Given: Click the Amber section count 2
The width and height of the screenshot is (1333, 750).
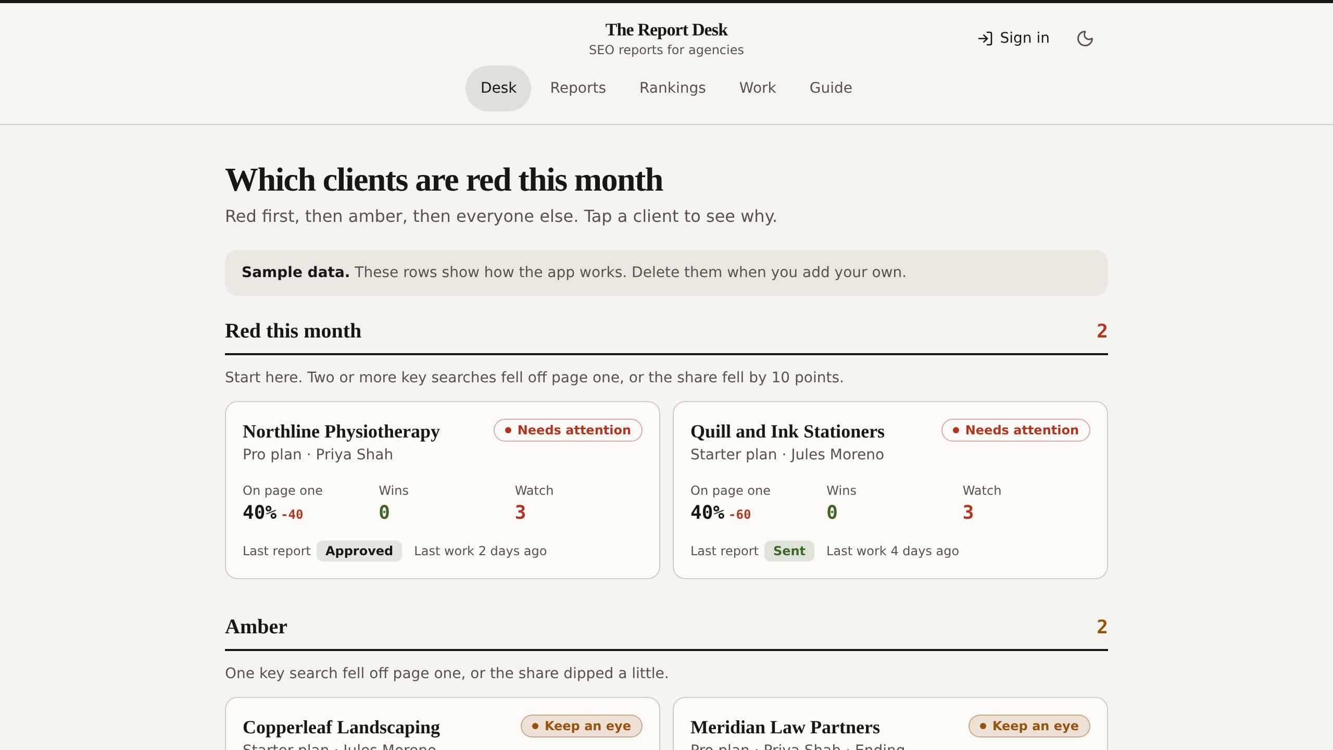Looking at the screenshot, I should click(1102, 627).
